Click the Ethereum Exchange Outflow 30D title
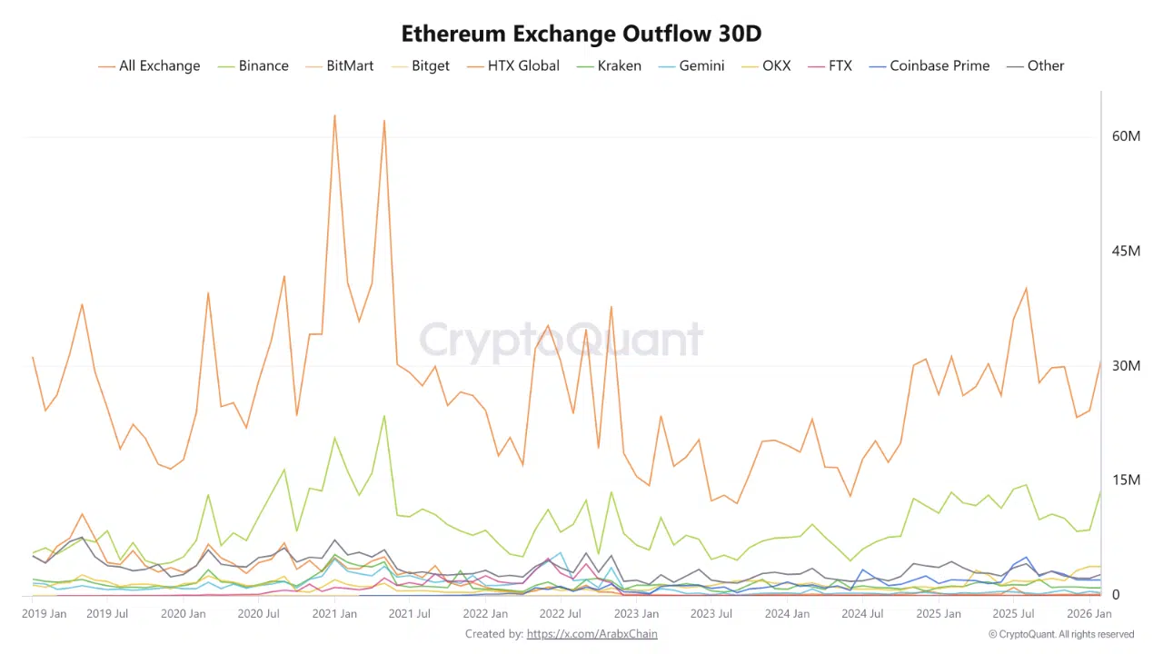1163x654 pixels. 581,34
